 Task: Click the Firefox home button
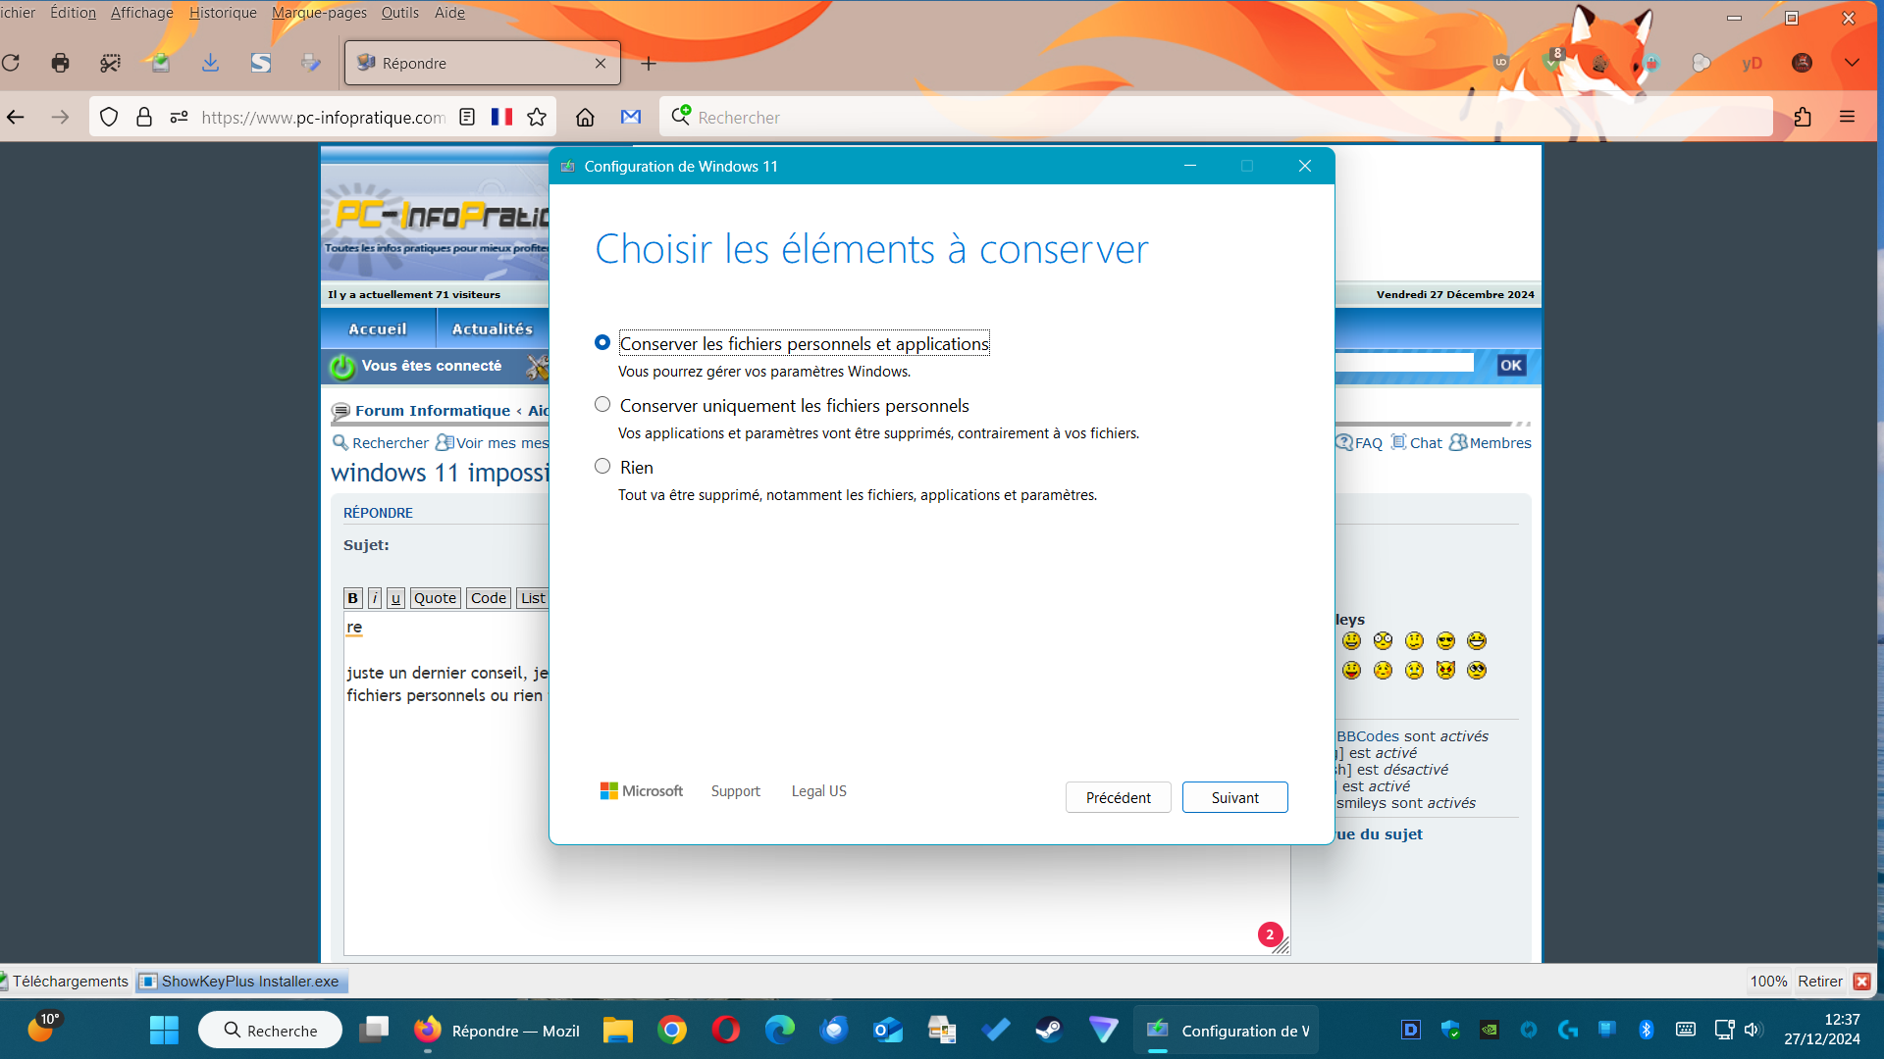point(585,118)
